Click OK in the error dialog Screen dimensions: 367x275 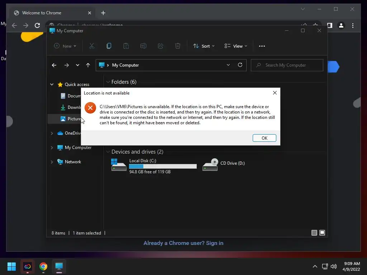coord(264,138)
